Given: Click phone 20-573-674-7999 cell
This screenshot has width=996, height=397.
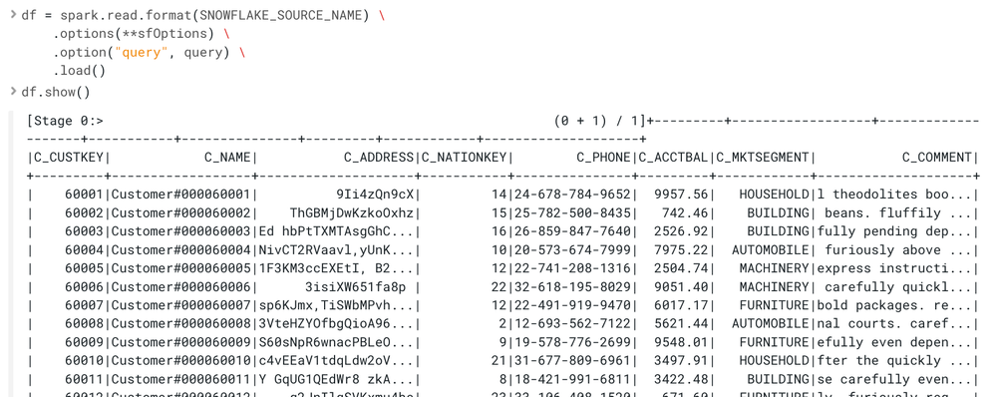Looking at the screenshot, I should click(572, 249).
